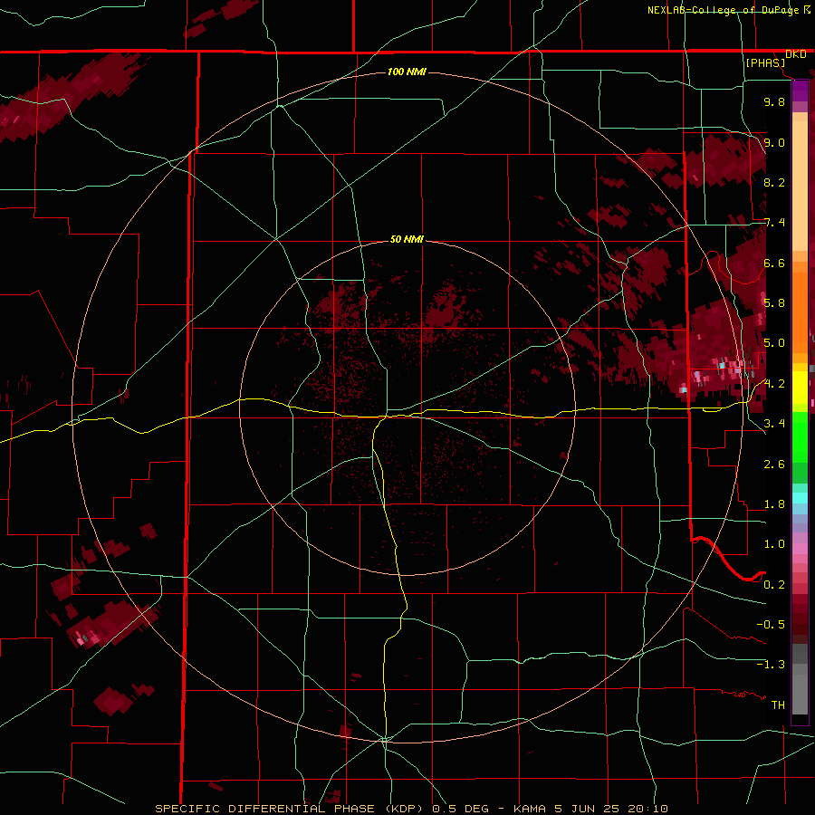Click the -0.5 scale value
Image resolution: width=815 pixels, height=815 pixels.
[771, 625]
